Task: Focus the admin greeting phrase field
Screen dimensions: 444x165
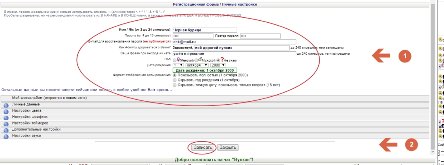Action: pyautogui.click(x=242, y=48)
